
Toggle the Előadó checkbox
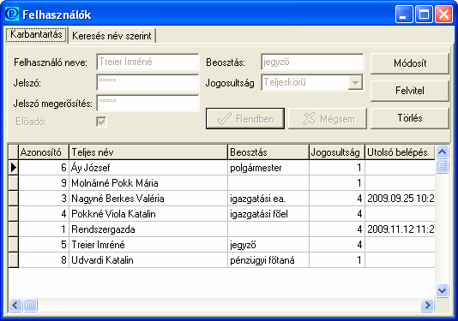coord(102,122)
